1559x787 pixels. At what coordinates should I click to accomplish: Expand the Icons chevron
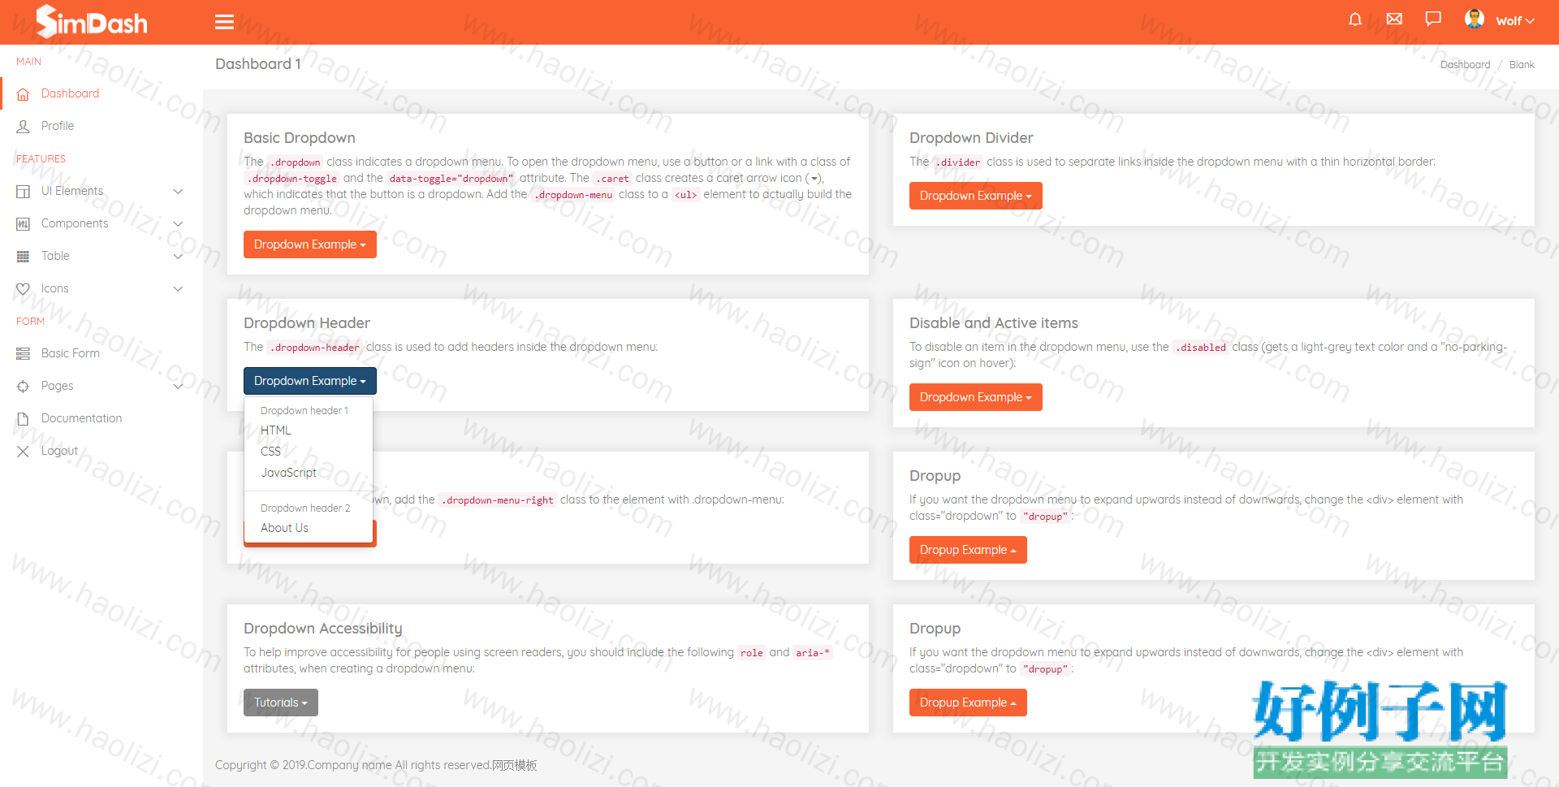click(179, 289)
